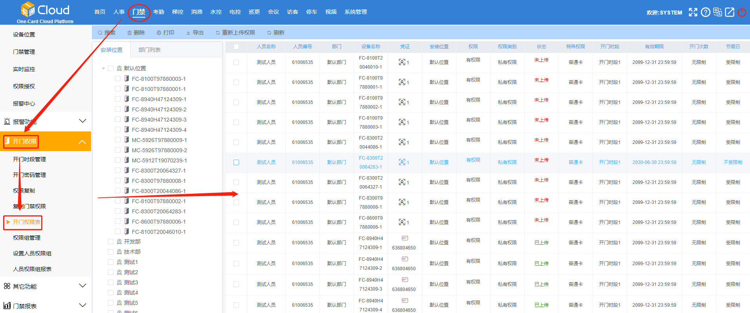Sort by the 有效期限 column header
Screen dimensions: 750x313
654,47
